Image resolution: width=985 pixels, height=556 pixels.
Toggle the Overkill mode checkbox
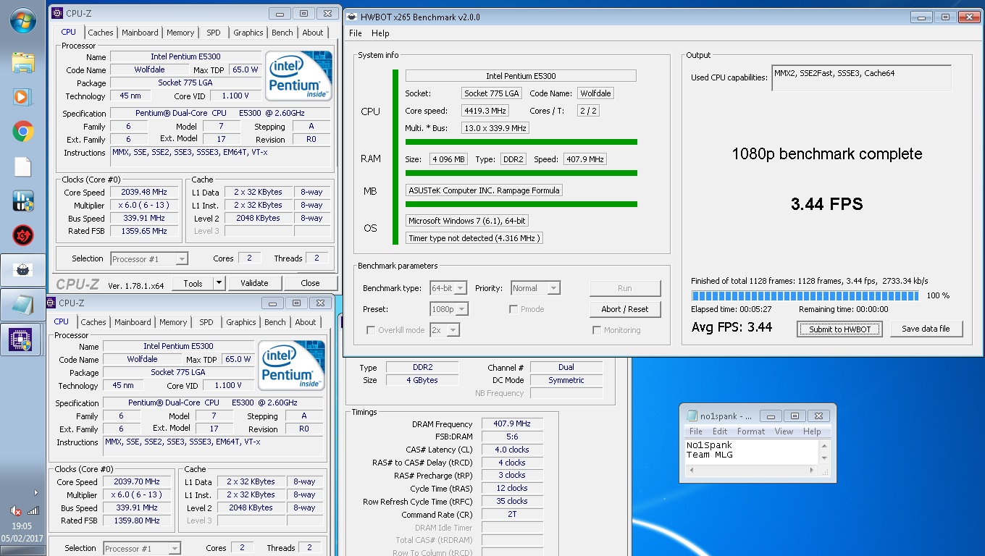pyautogui.click(x=371, y=330)
